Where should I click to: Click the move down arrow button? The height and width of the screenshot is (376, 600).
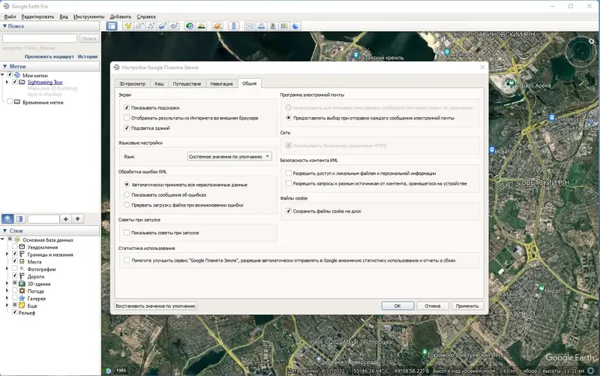[x=78, y=218]
